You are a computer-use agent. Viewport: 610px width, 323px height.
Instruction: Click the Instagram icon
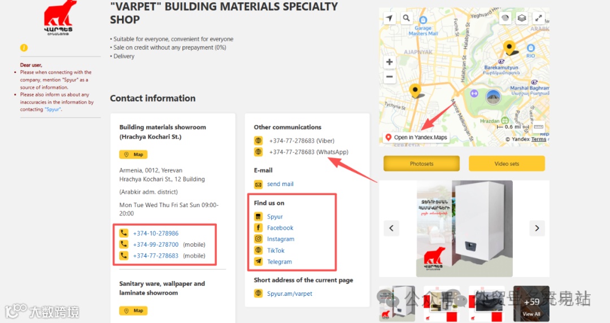pyautogui.click(x=258, y=239)
